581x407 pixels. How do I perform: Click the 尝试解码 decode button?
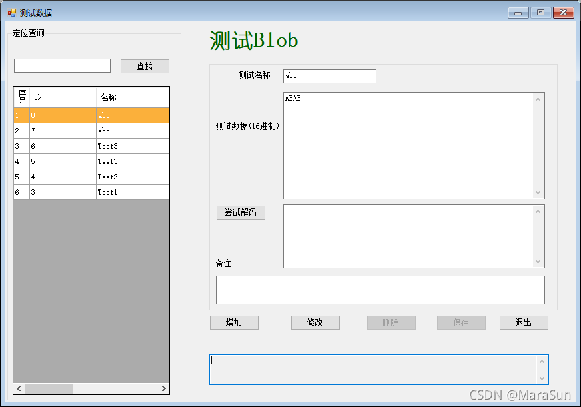tap(241, 212)
